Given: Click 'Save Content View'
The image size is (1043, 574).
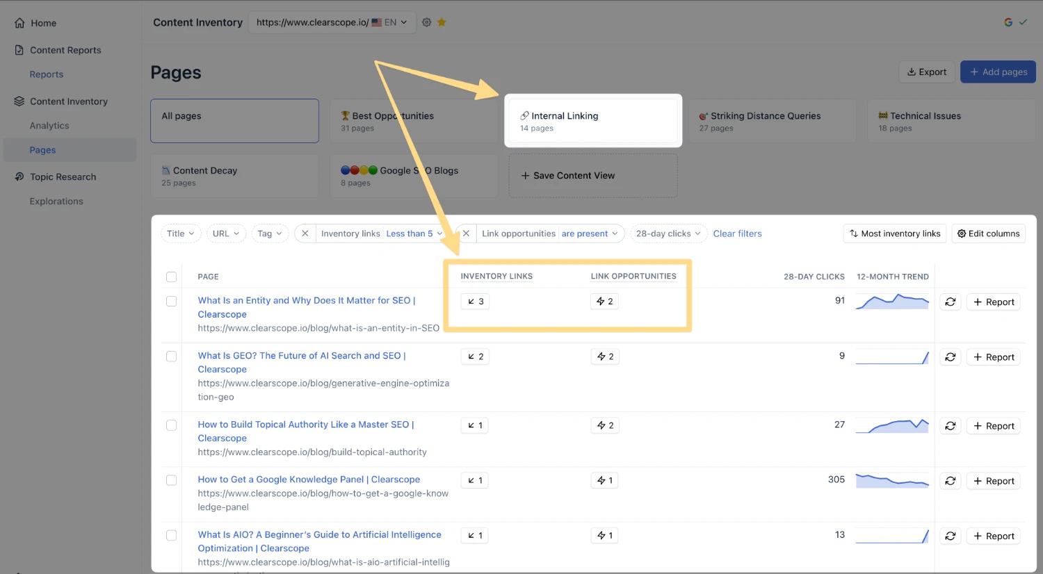Looking at the screenshot, I should tap(593, 176).
